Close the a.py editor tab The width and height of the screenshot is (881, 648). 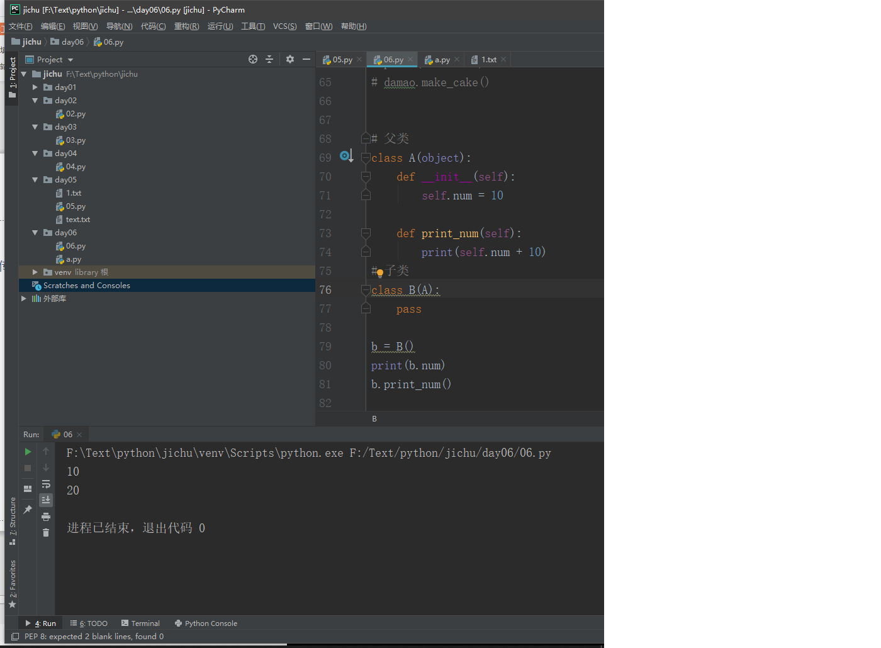coord(457,59)
